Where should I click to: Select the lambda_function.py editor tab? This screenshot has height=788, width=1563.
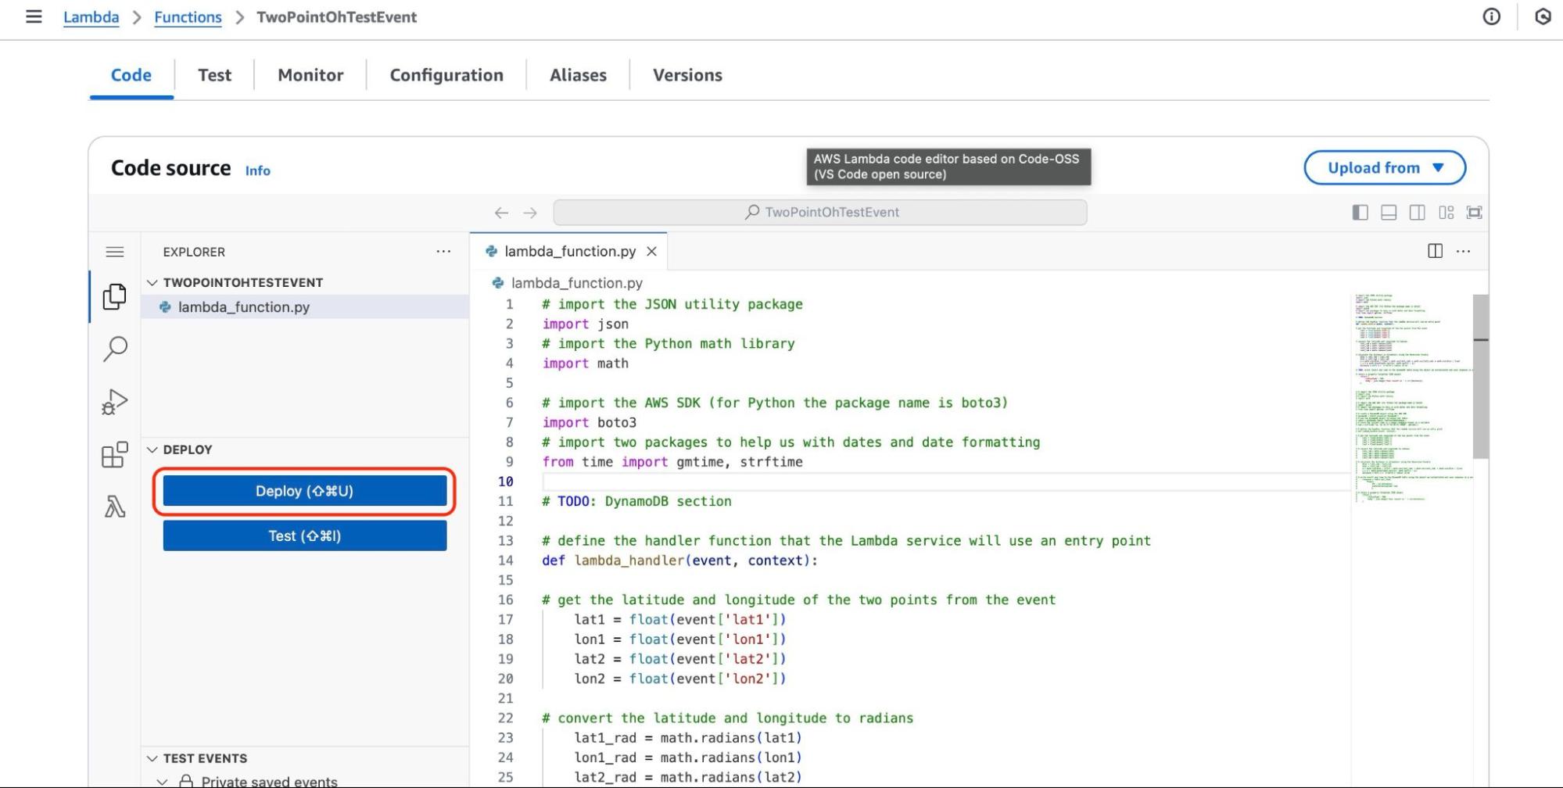[568, 252]
